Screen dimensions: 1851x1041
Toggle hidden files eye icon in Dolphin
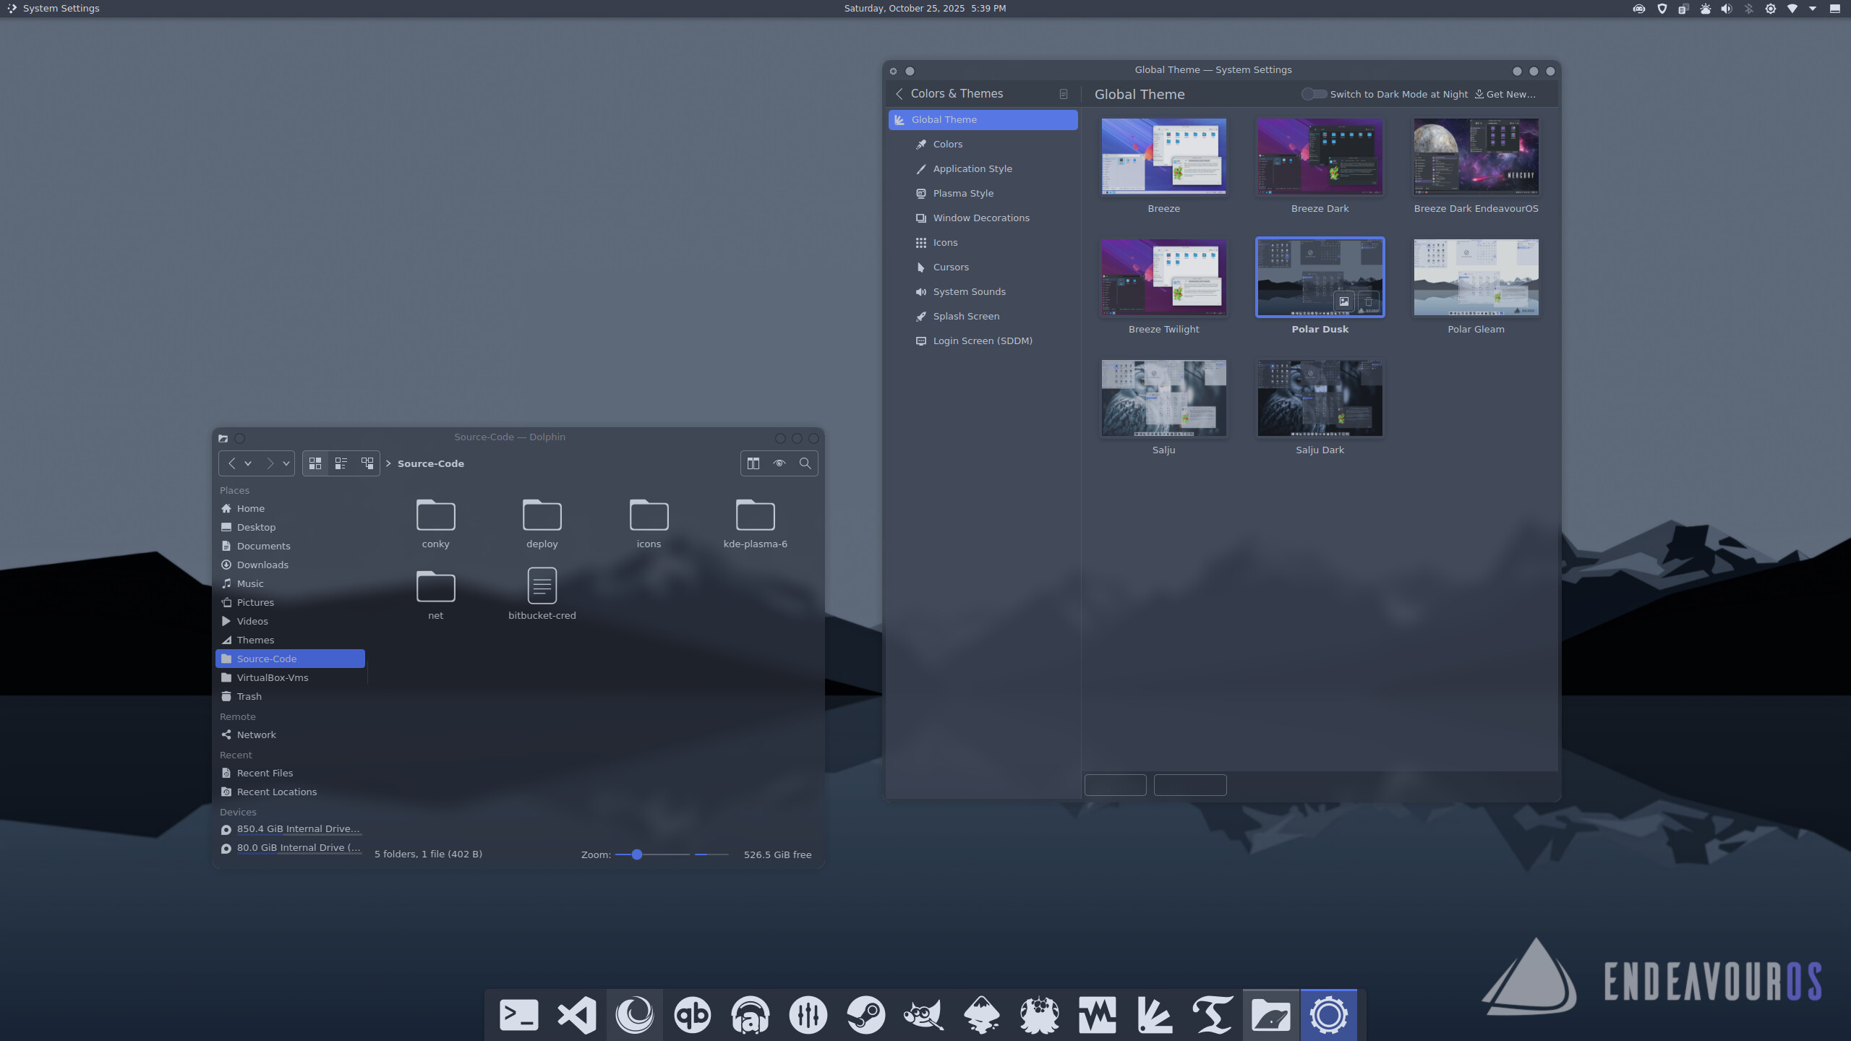779,463
